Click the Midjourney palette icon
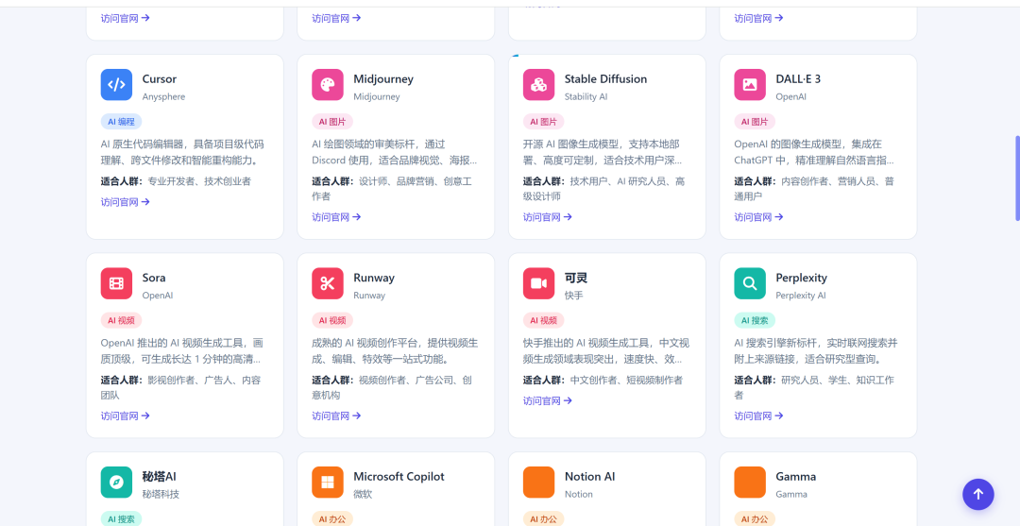The width and height of the screenshot is (1020, 526). point(327,85)
